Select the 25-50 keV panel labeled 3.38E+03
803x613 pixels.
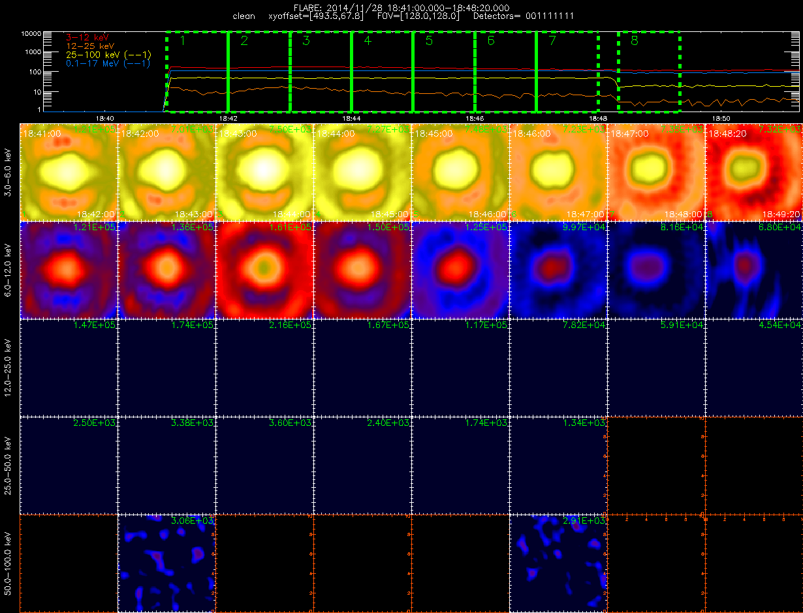(x=167, y=466)
